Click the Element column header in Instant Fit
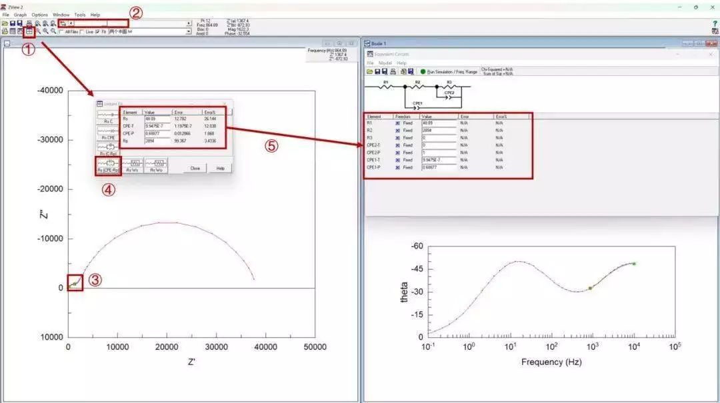The width and height of the screenshot is (720, 403). tap(132, 112)
